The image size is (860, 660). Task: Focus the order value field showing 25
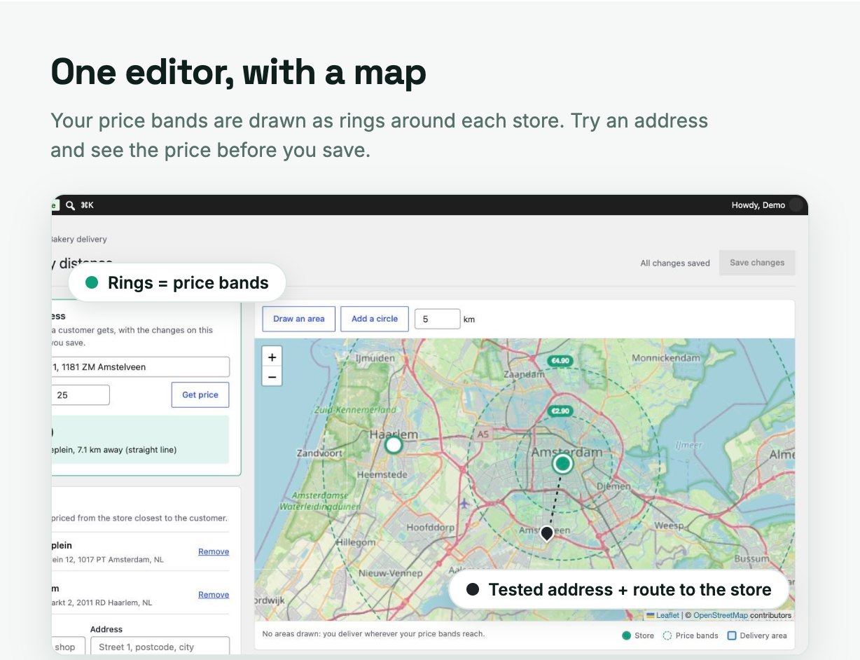click(x=81, y=394)
